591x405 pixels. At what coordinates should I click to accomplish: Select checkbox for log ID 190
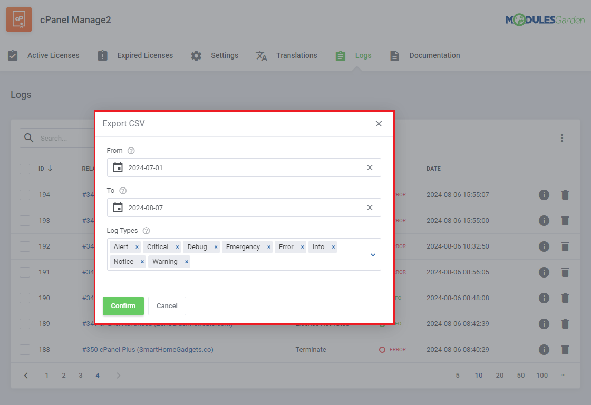pos(25,298)
